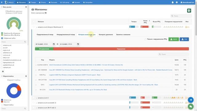Screen dimensions: 197x111
Task: Open the green chat bubble button
Action: point(191,107)
